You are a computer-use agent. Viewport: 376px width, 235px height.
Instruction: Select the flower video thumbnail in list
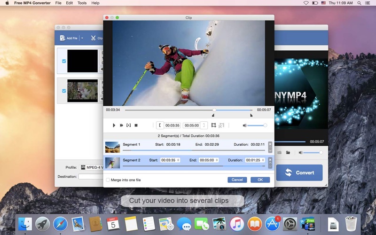click(83, 91)
